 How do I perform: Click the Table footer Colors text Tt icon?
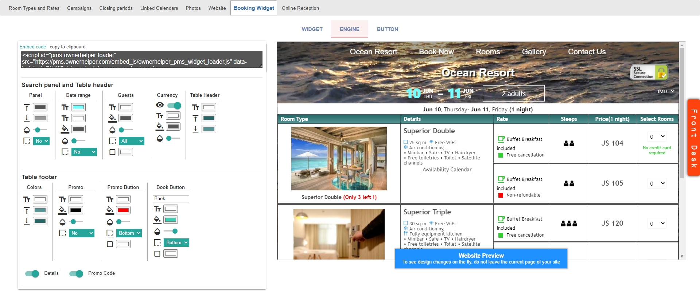tap(27, 199)
